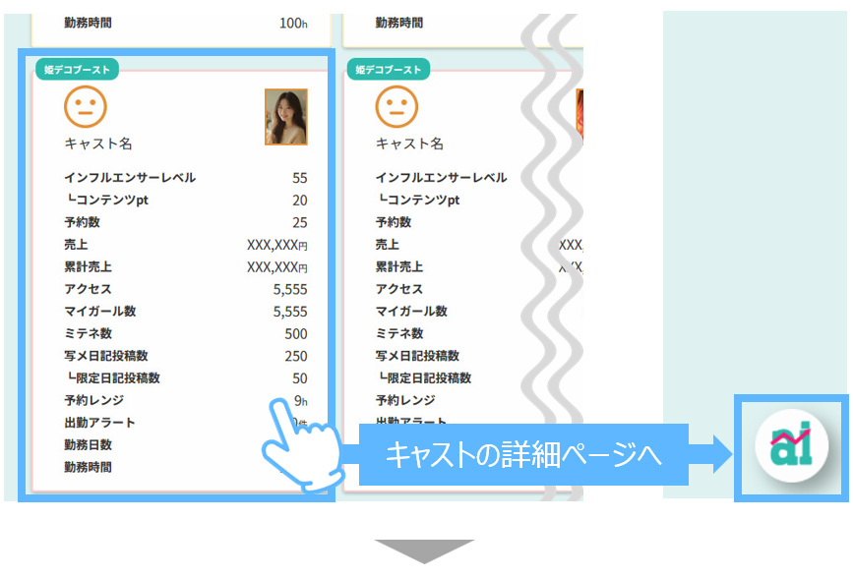The width and height of the screenshot is (853, 578).
Task: Click the キャストの詳細ページへ banner
Action: pyautogui.click(x=522, y=455)
